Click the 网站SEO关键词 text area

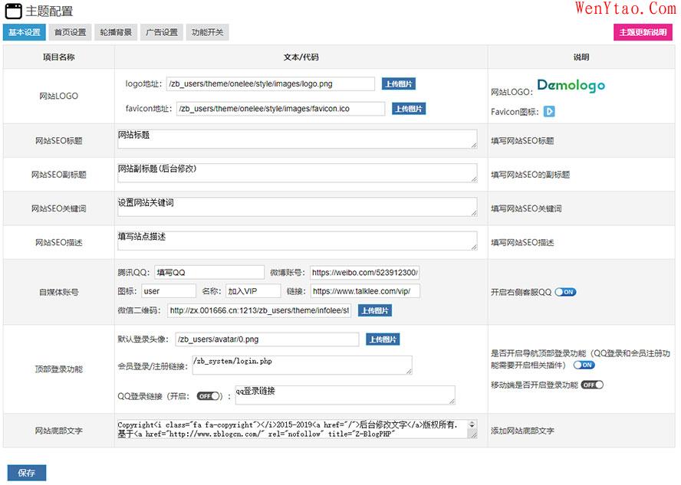click(x=298, y=207)
